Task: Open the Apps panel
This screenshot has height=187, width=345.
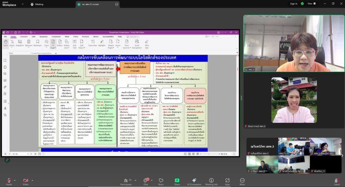Action: click(x=227, y=181)
